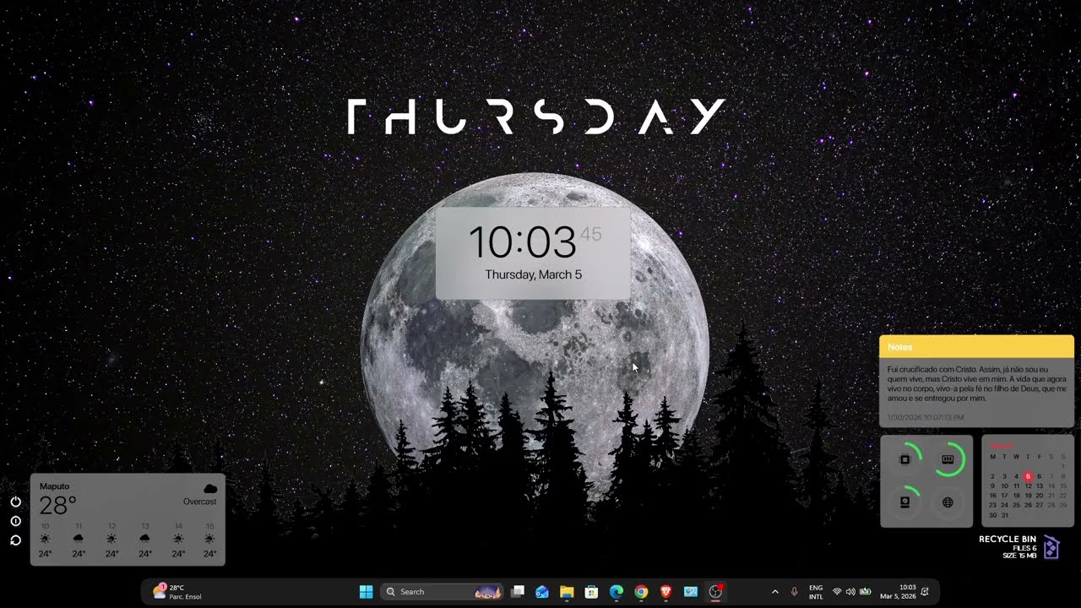Click the power shutdown icon
The height and width of the screenshot is (608, 1081).
[x=15, y=502]
